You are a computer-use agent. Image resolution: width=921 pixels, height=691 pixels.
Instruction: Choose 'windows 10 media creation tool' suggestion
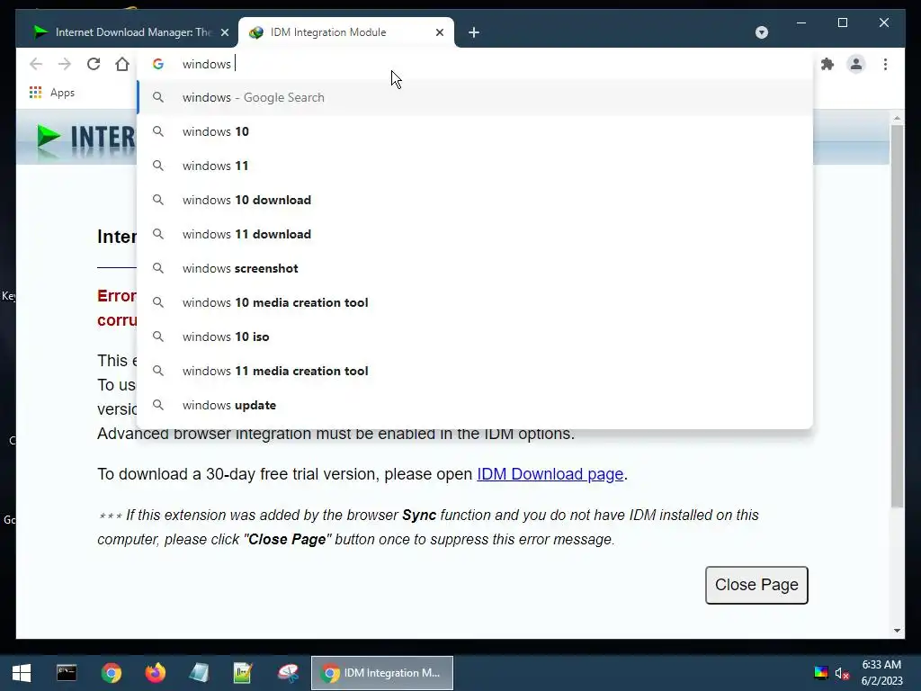(x=475, y=302)
